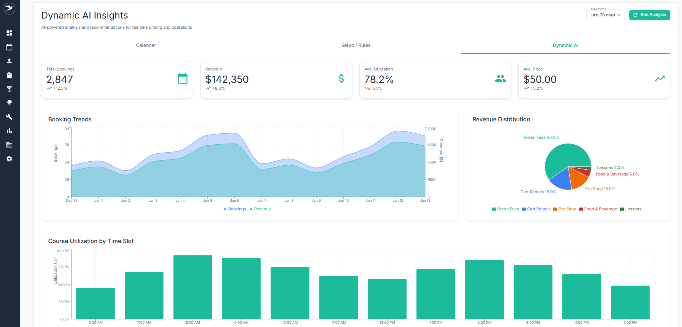The image size is (682, 327).
Task: Click the 12:00 PM utilization bar
Action: pyautogui.click(x=387, y=299)
